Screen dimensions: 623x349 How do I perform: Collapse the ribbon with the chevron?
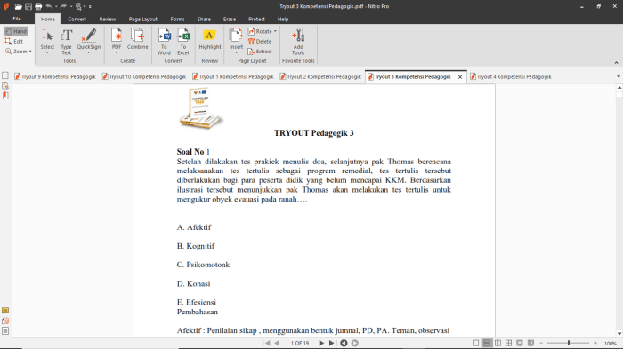point(616,63)
